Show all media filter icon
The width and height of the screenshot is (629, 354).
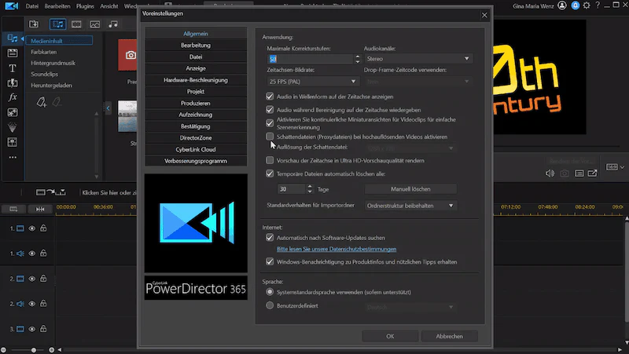[57, 24]
